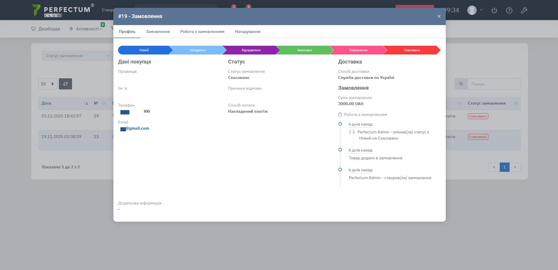This screenshot has width=558, height=270.
Task: Click the search magnifier icon
Action: [461, 84]
